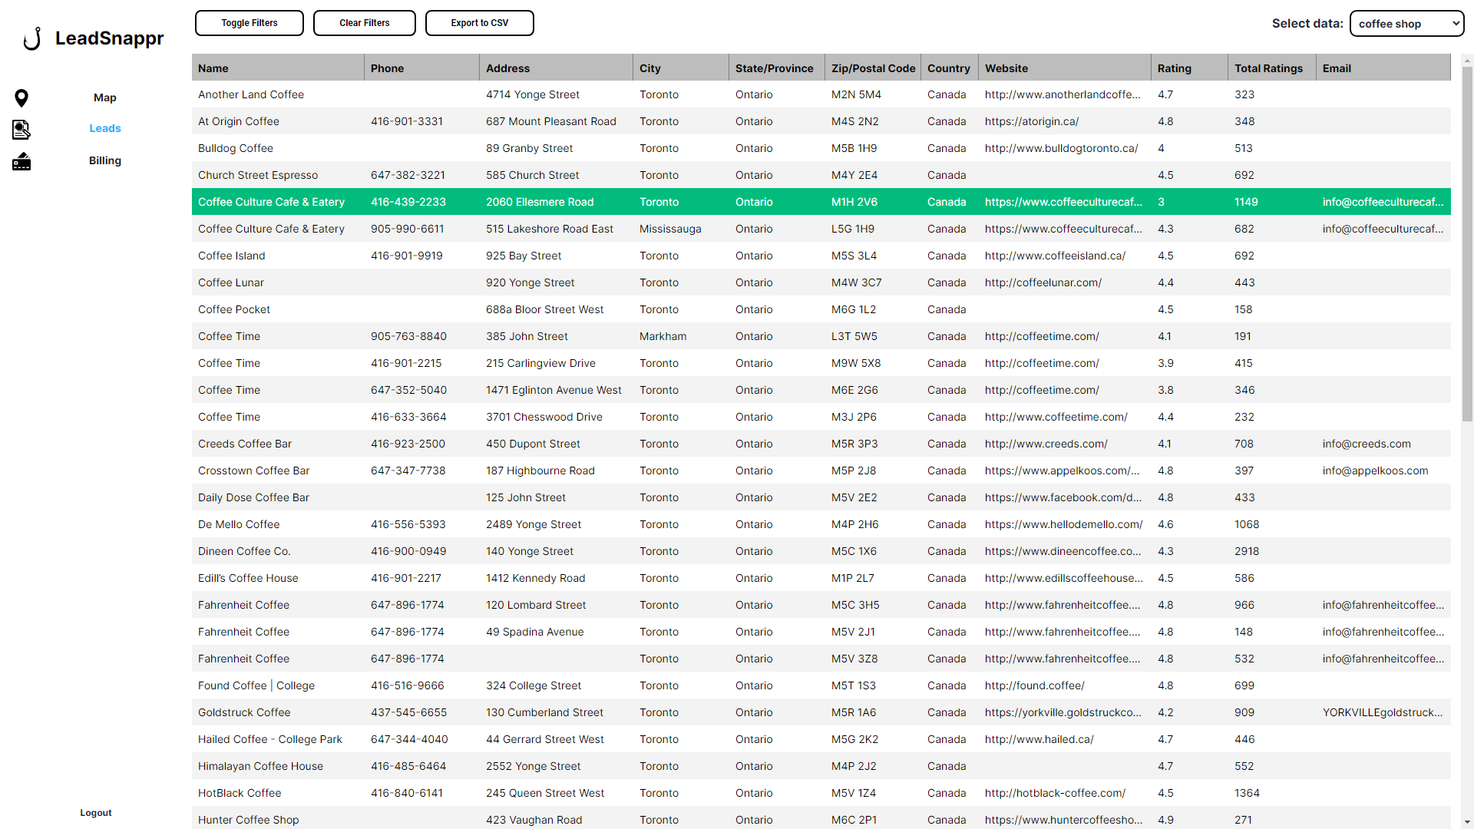1474x829 pixels.
Task: Open the Map menu item
Action: click(105, 97)
